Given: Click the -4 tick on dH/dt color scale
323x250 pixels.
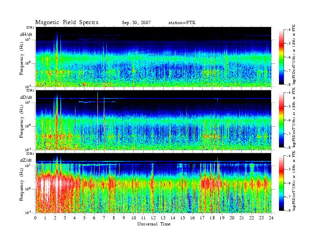Looking at the screenshot, I should (289, 30).
